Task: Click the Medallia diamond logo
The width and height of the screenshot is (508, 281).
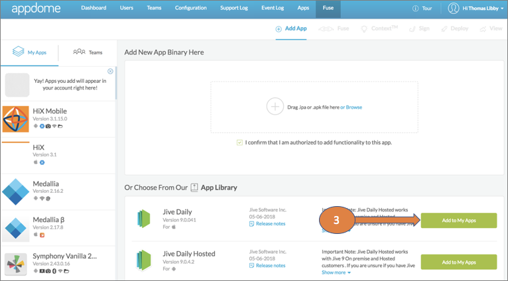Action: coord(15,192)
